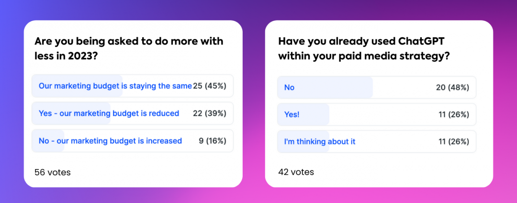Click the 'do more with less in 2023' question title
This screenshot has height=203, width=517.
129,49
